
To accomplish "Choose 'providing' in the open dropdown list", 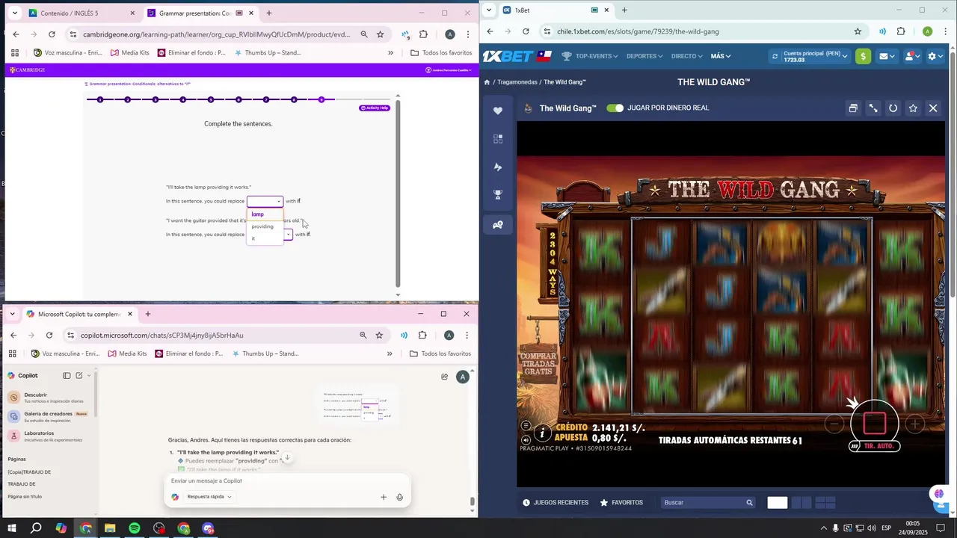I will click(x=265, y=226).
